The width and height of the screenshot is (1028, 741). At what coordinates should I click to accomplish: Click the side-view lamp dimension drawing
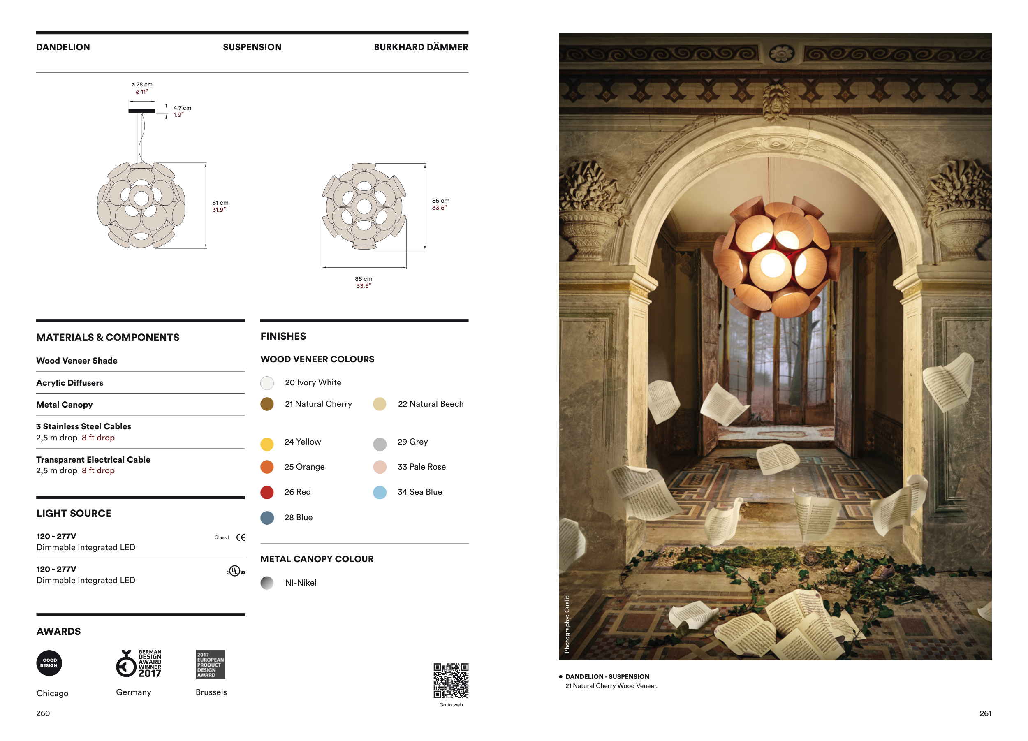point(141,204)
